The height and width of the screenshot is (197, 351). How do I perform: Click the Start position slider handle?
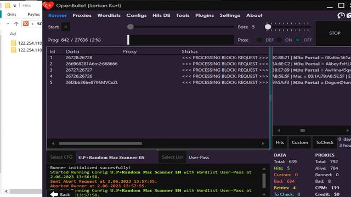[131, 27]
